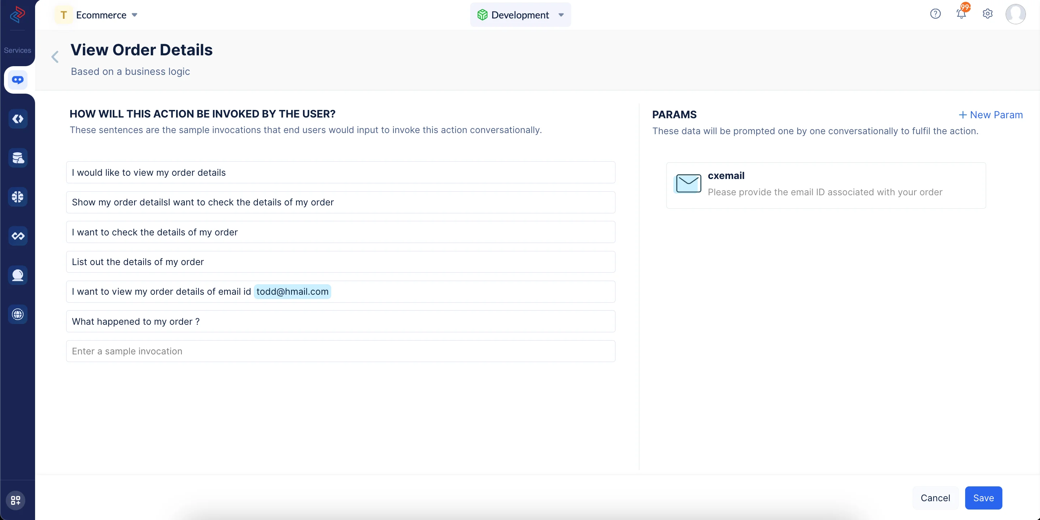This screenshot has height=520, width=1040.
Task: Click the New Param link
Action: click(x=991, y=115)
